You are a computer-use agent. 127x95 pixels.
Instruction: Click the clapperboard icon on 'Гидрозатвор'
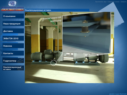[x=20, y=61]
